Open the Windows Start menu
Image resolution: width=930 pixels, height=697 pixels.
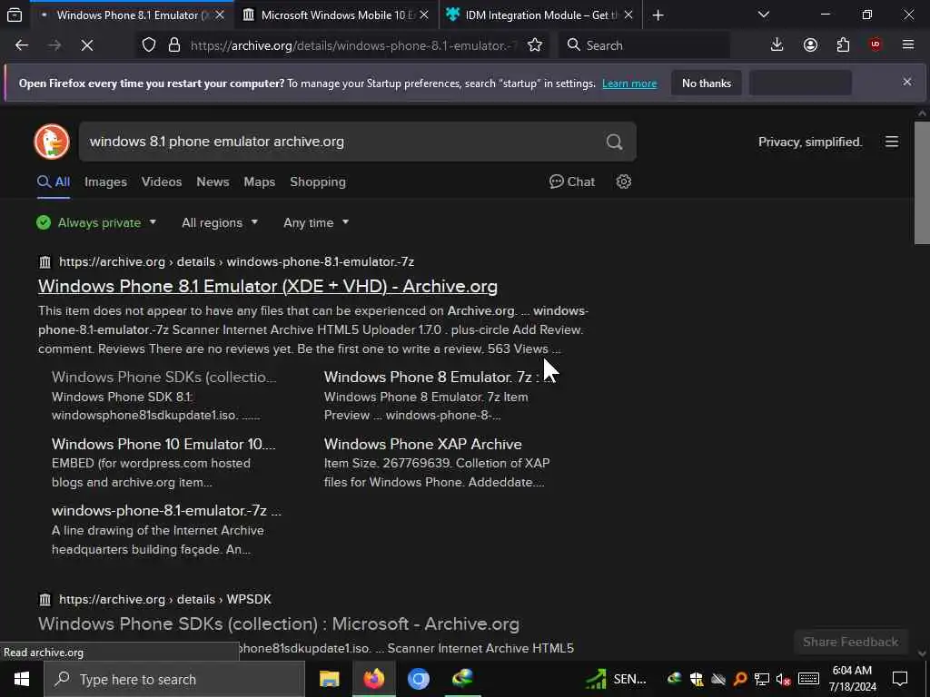point(22,679)
